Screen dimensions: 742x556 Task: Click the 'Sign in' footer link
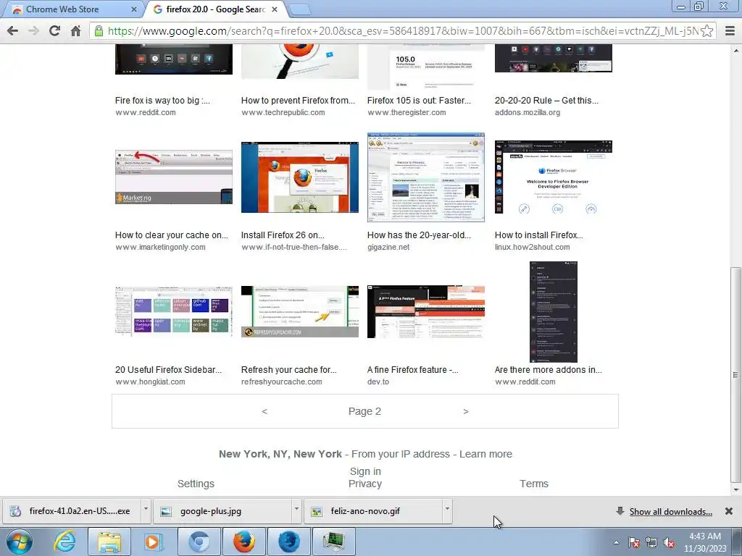click(x=365, y=471)
